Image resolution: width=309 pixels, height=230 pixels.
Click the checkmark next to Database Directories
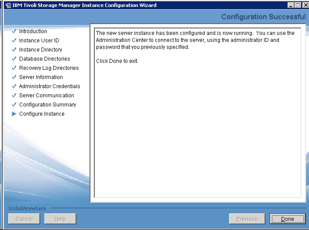click(14, 59)
